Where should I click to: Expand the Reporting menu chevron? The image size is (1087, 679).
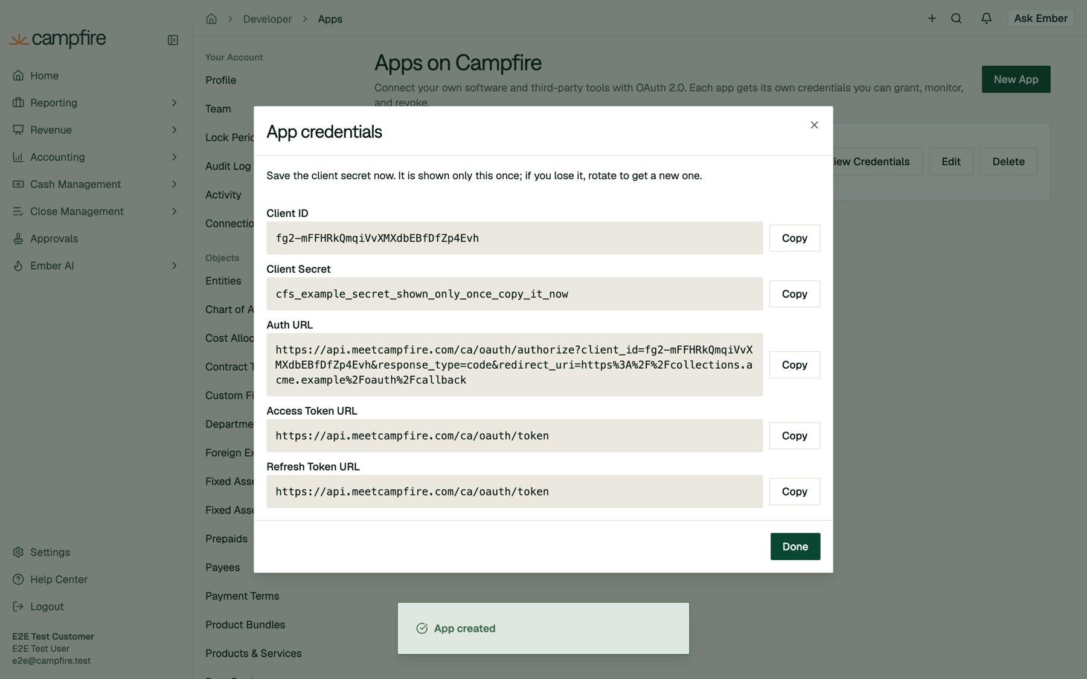coord(174,103)
